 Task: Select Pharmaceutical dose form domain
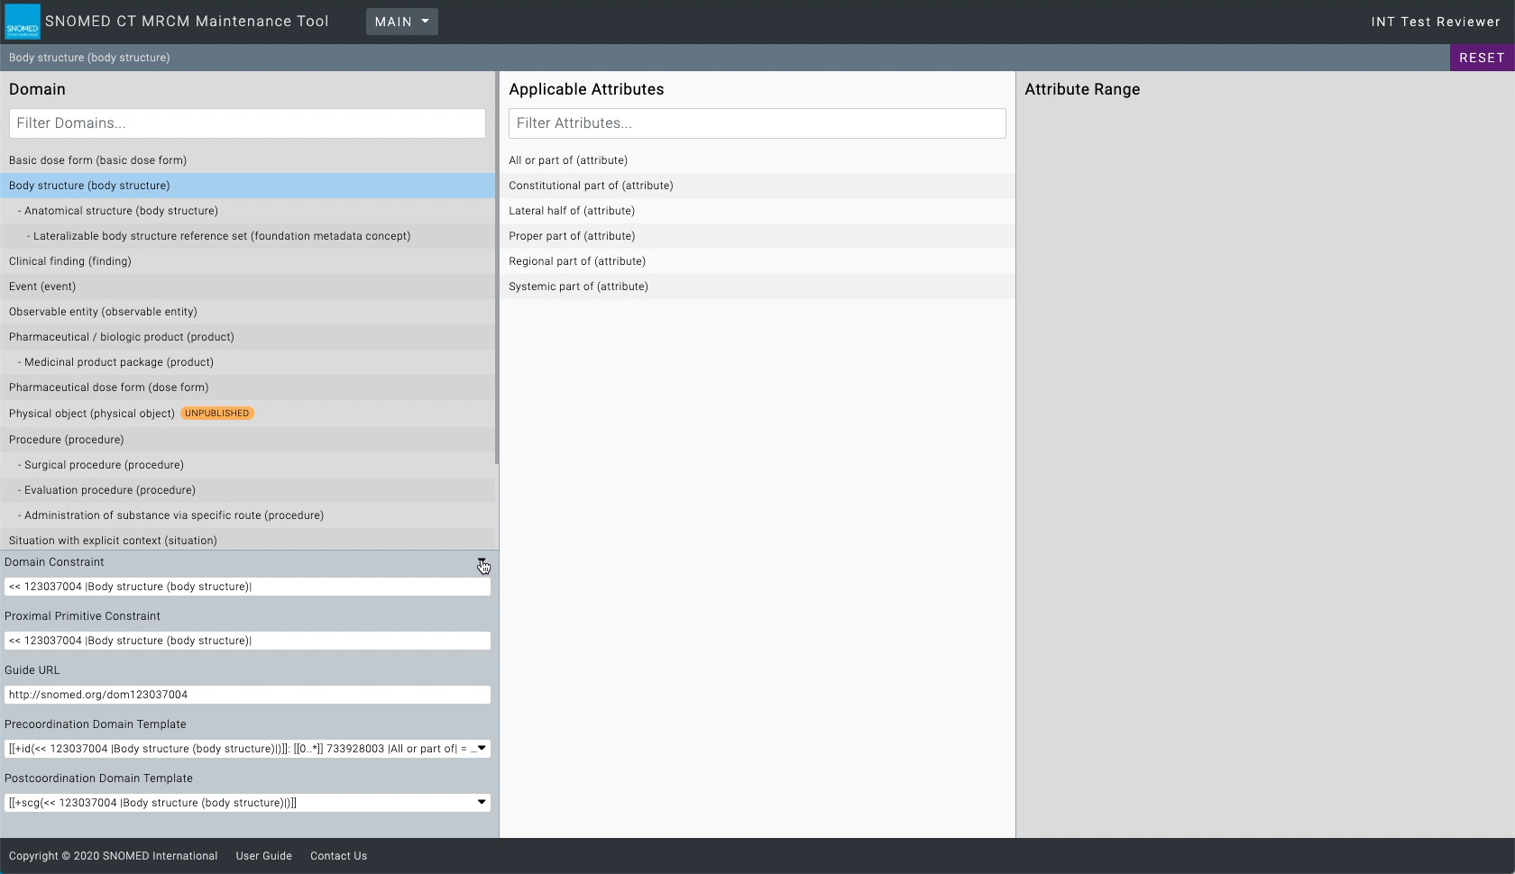(247, 387)
